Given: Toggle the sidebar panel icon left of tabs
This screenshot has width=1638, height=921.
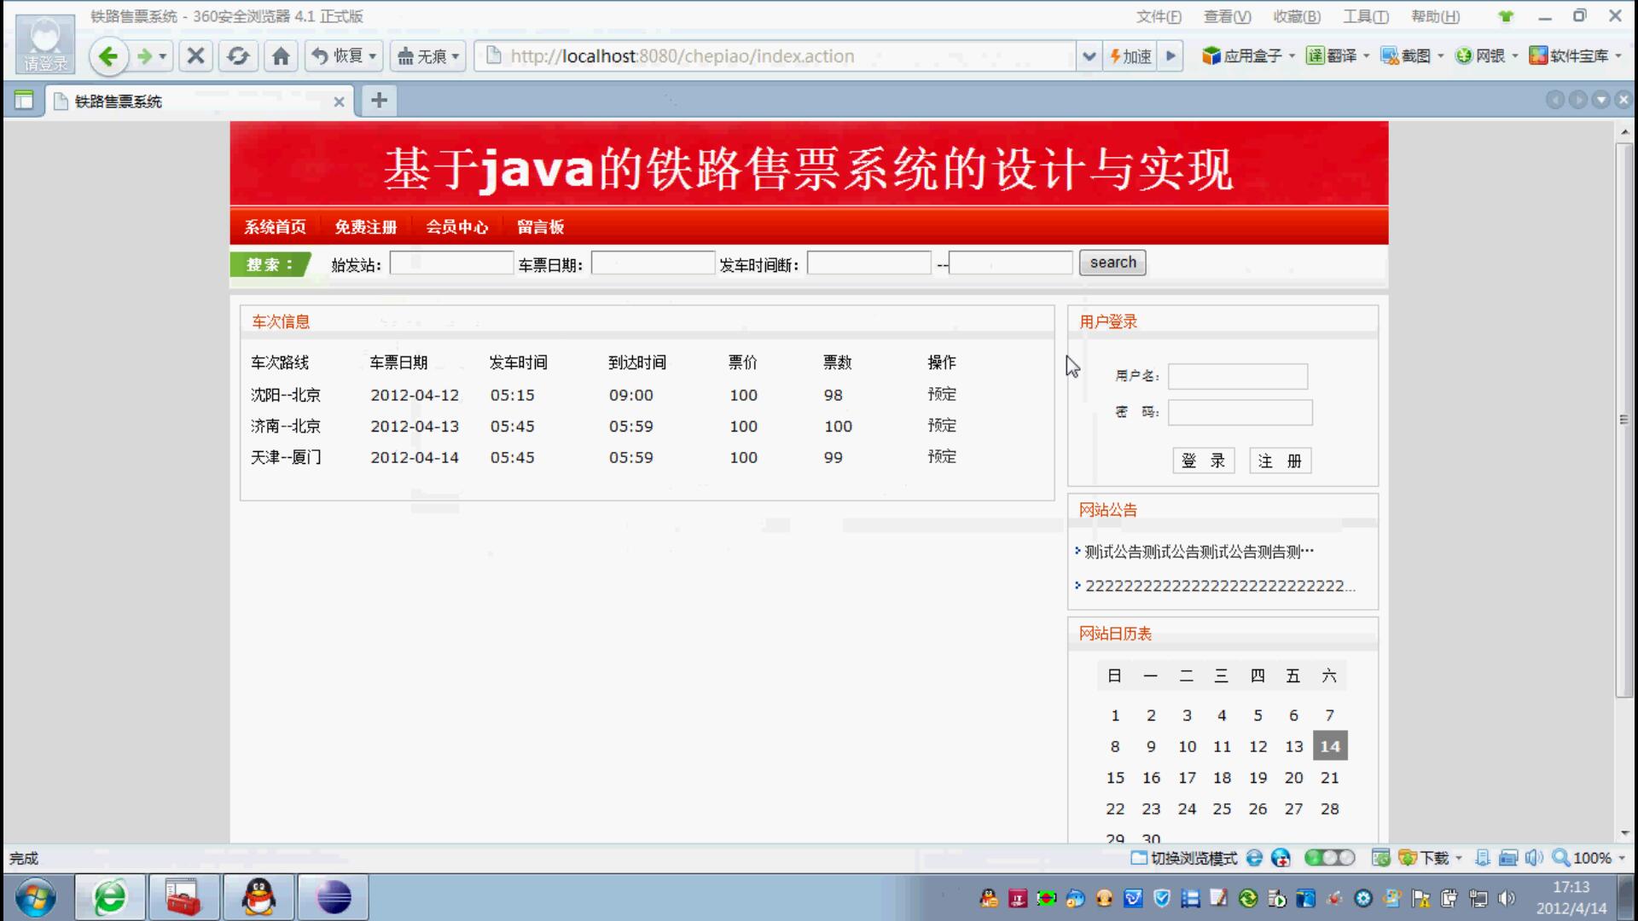Looking at the screenshot, I should (x=24, y=101).
